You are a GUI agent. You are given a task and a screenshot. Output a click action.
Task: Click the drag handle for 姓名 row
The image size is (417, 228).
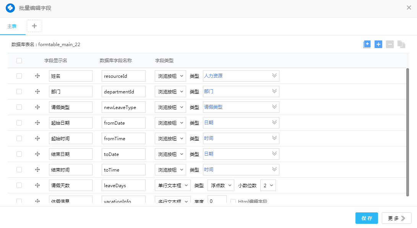pos(37,76)
